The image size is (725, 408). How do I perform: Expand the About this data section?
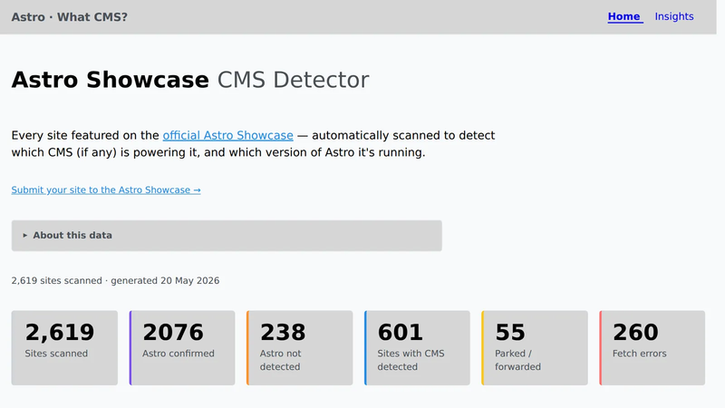pyautogui.click(x=227, y=236)
